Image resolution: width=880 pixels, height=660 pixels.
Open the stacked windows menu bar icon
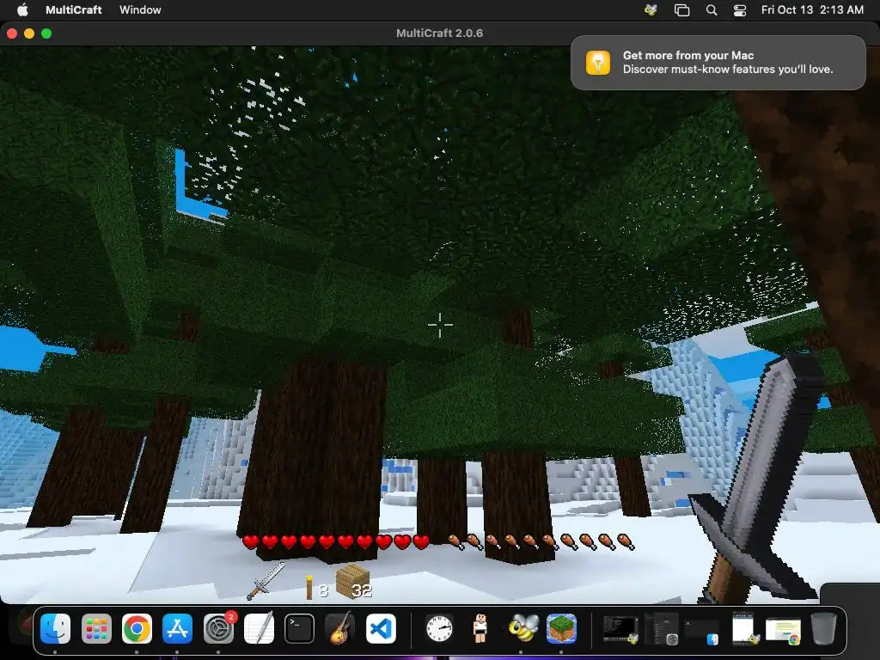point(681,9)
